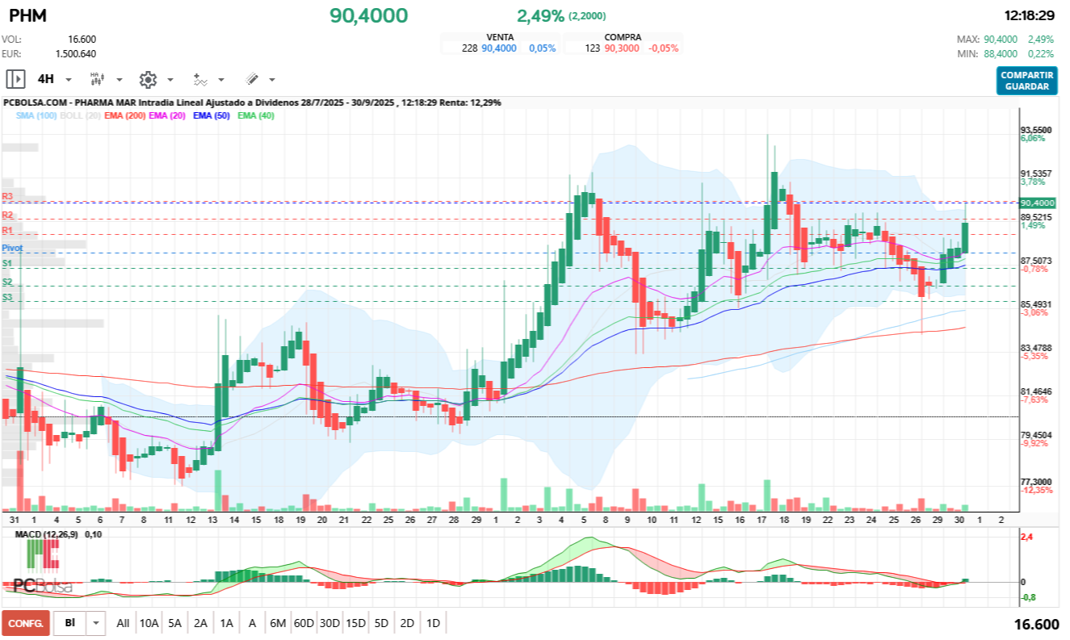Select the A range tab
The height and width of the screenshot is (640, 1070).
tap(252, 623)
